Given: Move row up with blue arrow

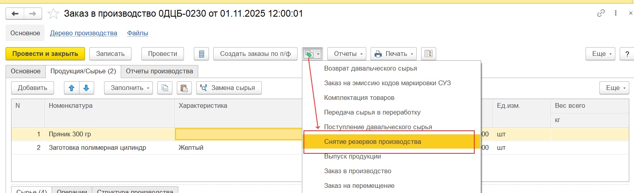Looking at the screenshot, I should coord(72,88).
